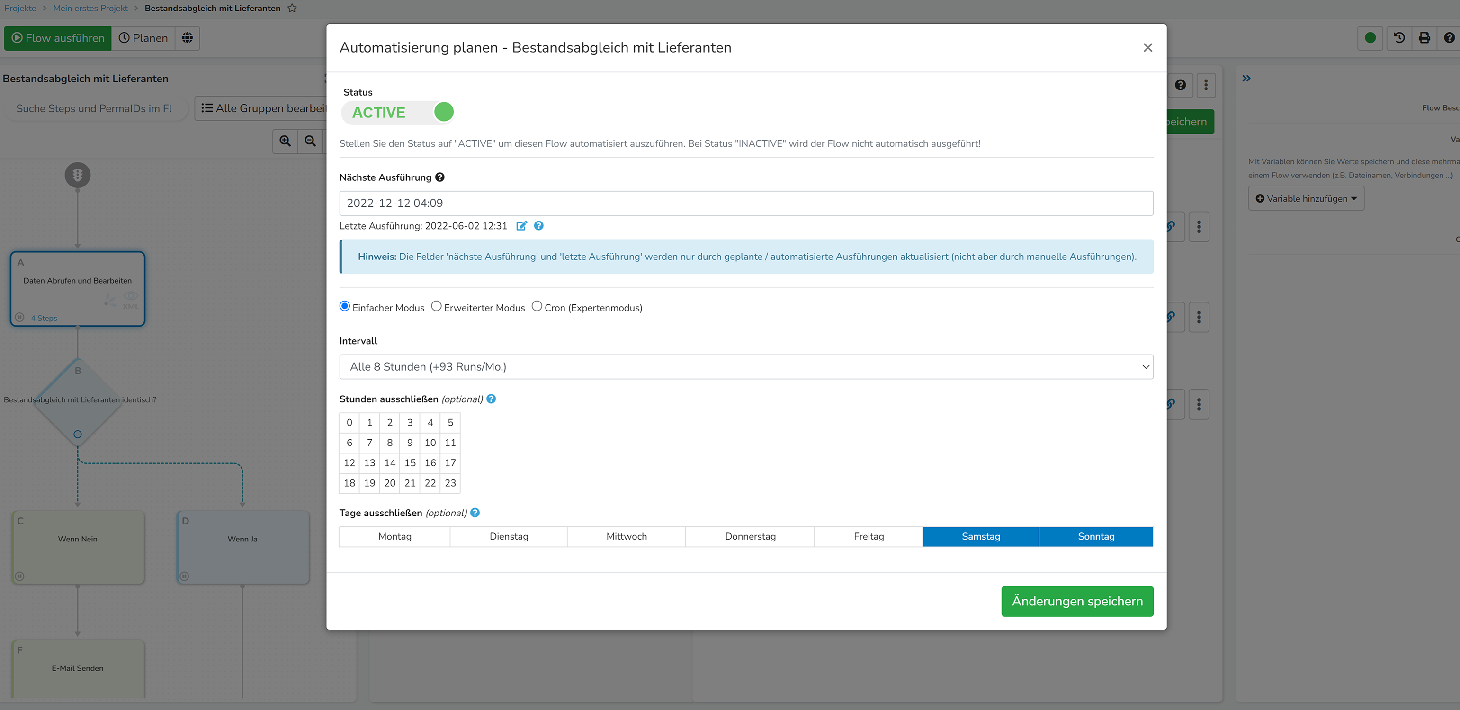Go to the Mein erstes Projekt breadcrumb

tap(90, 8)
